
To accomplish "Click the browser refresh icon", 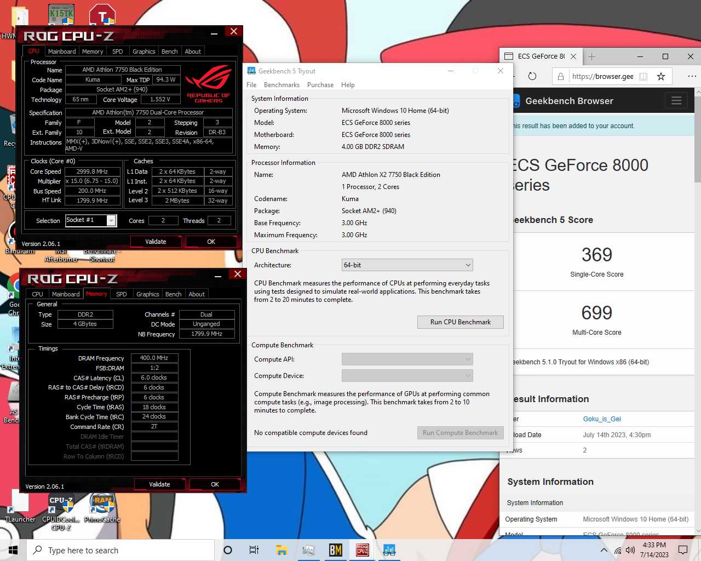I will tap(532, 76).
